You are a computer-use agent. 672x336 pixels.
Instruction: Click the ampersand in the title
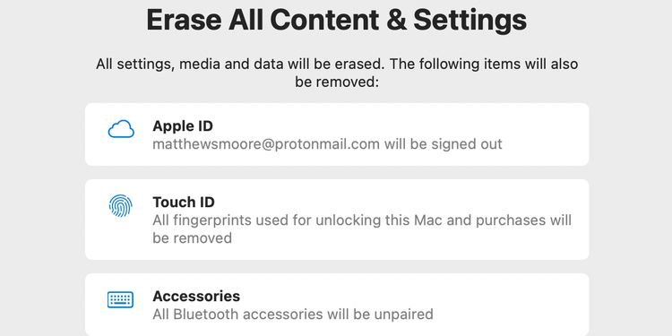[x=397, y=20]
